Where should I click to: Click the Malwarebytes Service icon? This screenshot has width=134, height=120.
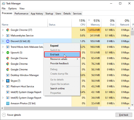pos(8,36)
